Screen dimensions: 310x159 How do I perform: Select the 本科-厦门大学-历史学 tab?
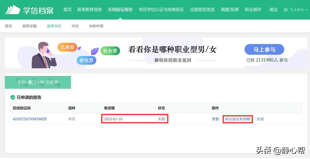coord(38,82)
